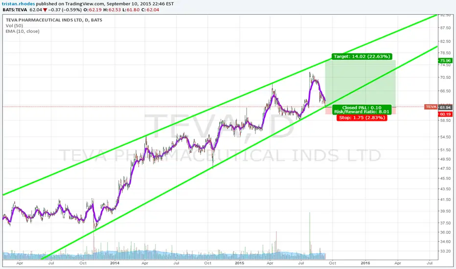Click the 36.00 price axis label
The height and width of the screenshot is (269, 456).
tap(445, 232)
